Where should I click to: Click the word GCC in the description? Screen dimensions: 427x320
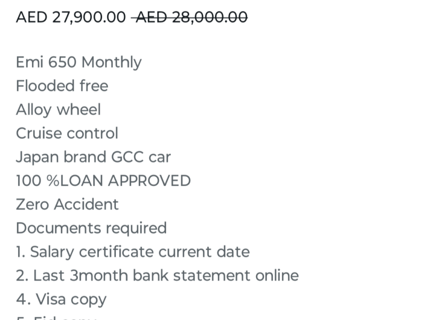click(127, 157)
